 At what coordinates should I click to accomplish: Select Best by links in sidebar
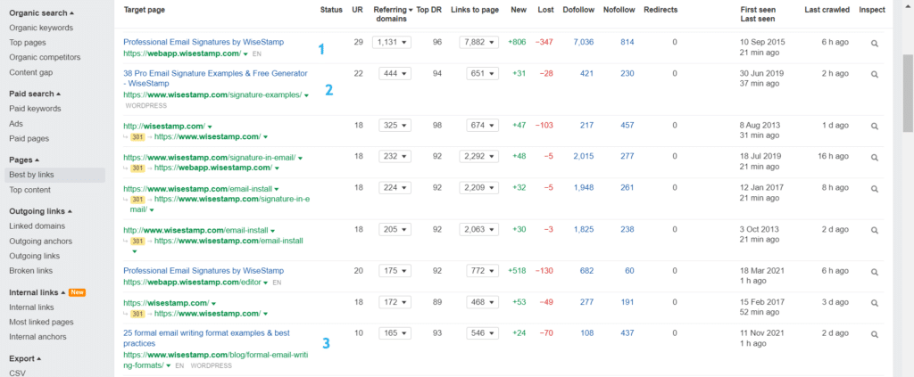coord(54,175)
